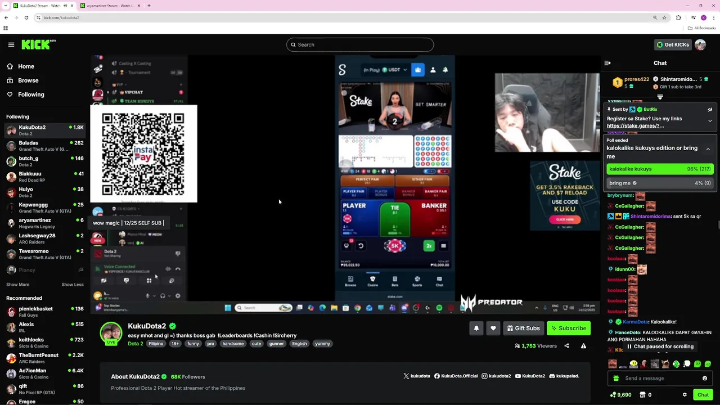Image resolution: width=720 pixels, height=405 pixels.
Task: Open Browse in sidebar
Action: (23, 80)
